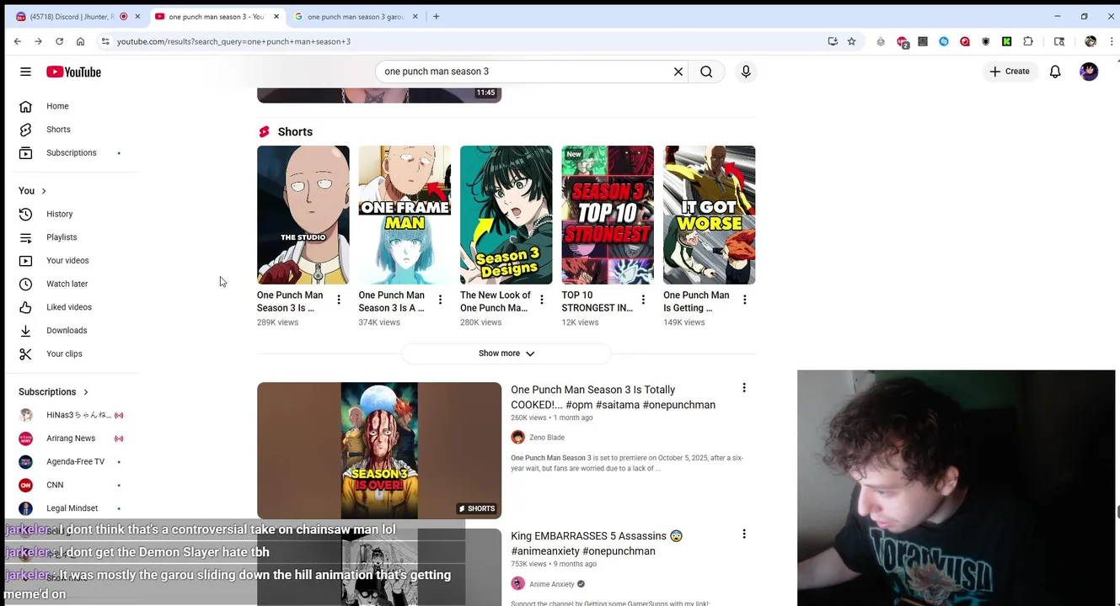This screenshot has height=606, width=1120.
Task: Open Anime Anxiety channel link
Action: (x=551, y=584)
